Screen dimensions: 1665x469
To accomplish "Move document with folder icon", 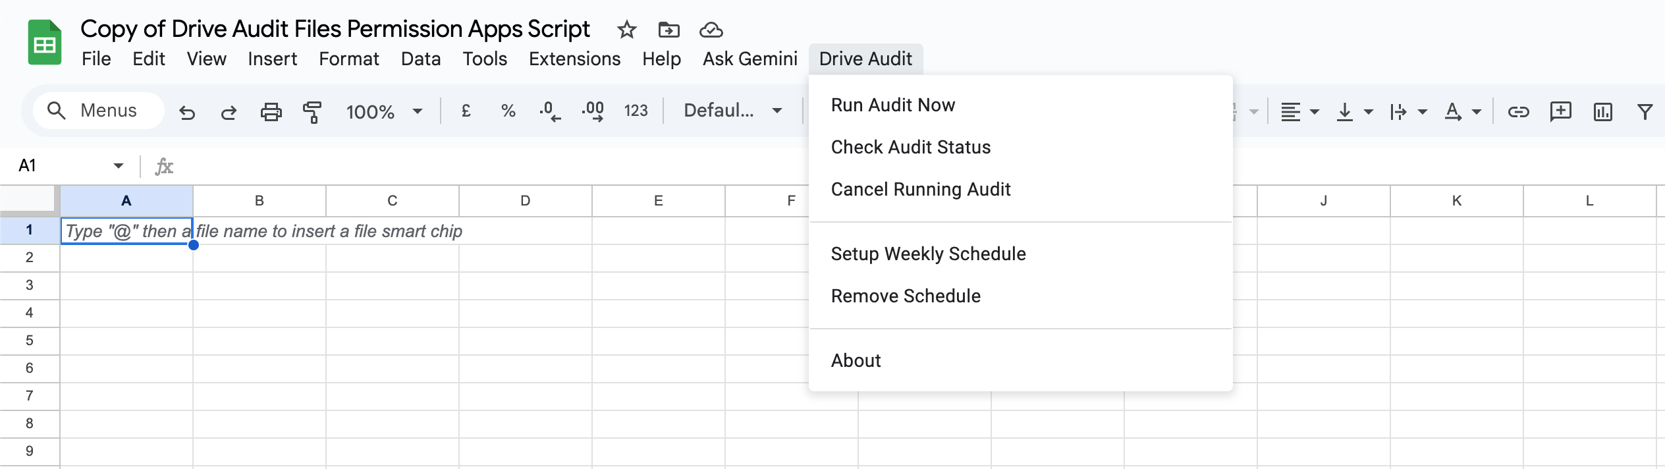I will pyautogui.click(x=669, y=30).
